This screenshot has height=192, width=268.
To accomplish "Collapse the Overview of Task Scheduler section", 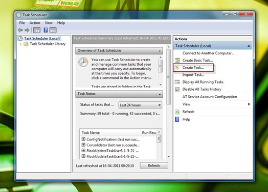I will click(x=160, y=51).
